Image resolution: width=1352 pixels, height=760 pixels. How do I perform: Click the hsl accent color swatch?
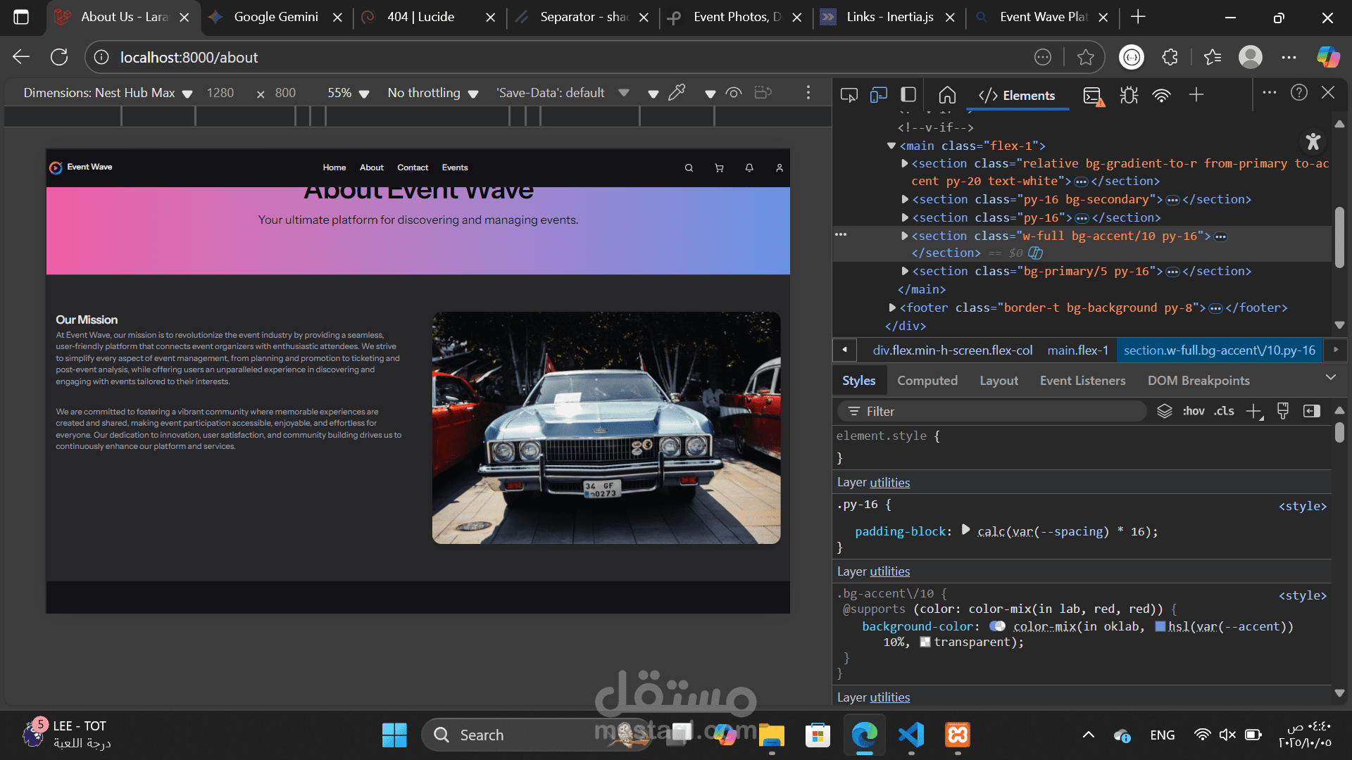1160,626
